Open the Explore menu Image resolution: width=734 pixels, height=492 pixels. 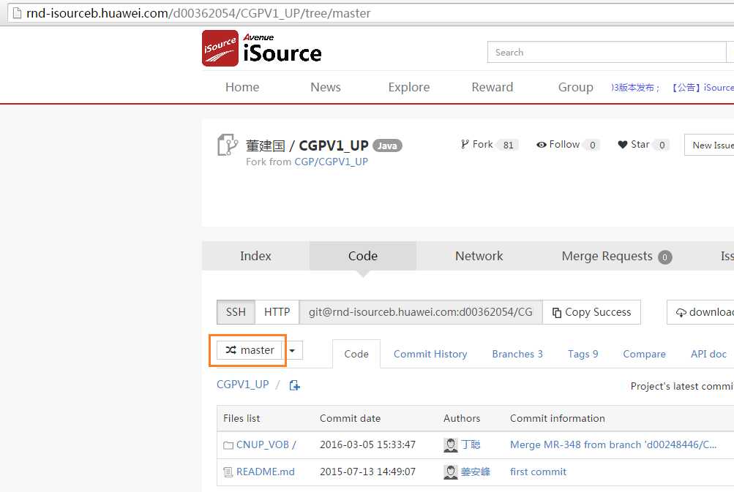click(x=408, y=87)
